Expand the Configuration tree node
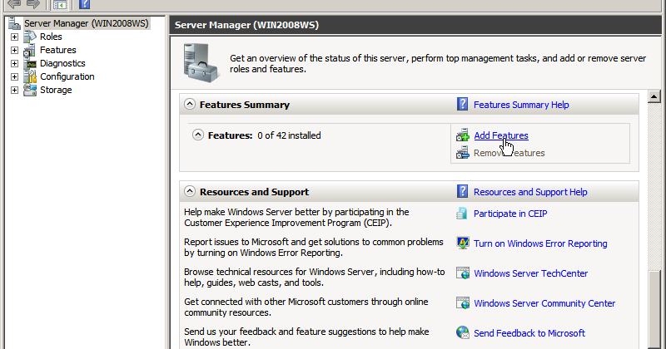The height and width of the screenshot is (349, 666). pos(14,76)
